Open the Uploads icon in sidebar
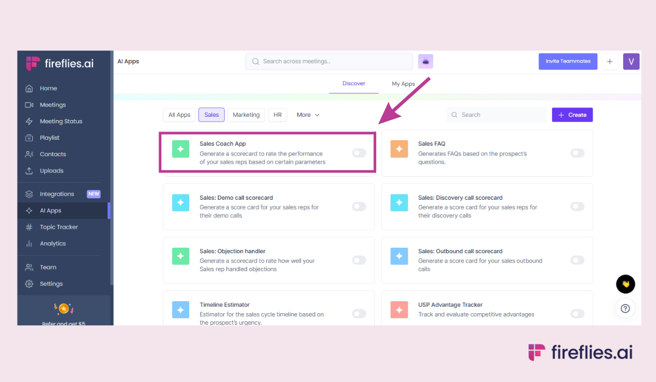656x382 pixels. click(x=29, y=171)
